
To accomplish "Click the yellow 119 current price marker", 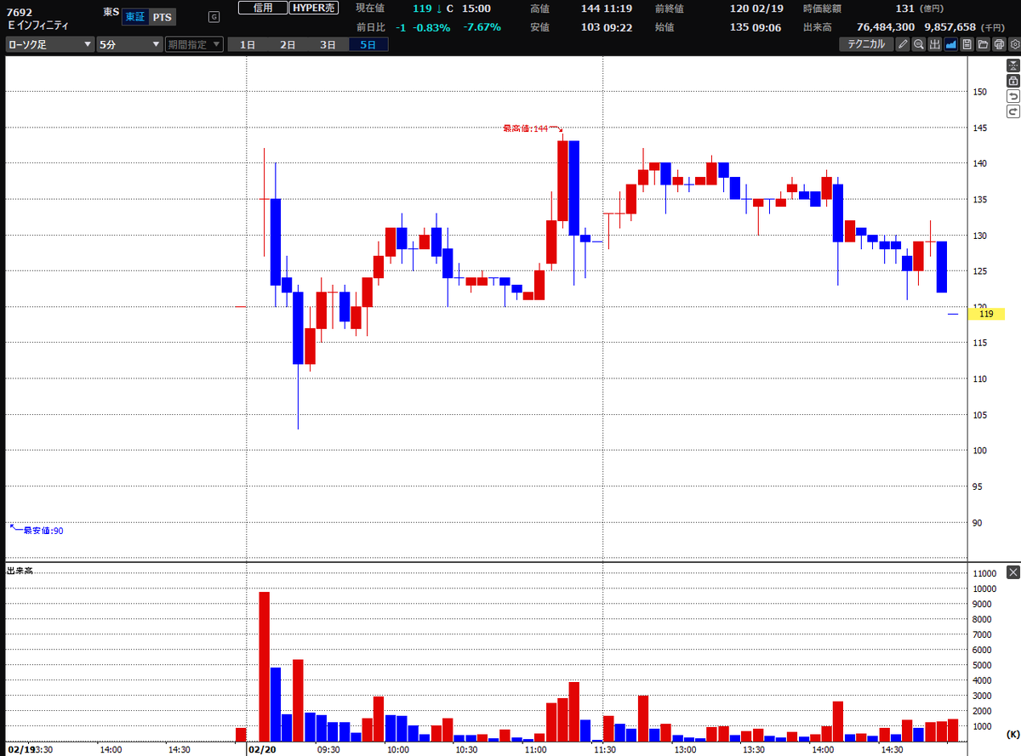I will coord(986,314).
